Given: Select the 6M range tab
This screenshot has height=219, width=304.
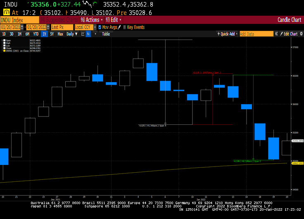Looking at the screenshot, I should pos(27,34).
